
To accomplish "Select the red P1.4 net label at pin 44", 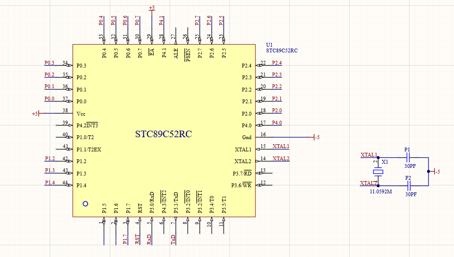I will [x=50, y=182].
